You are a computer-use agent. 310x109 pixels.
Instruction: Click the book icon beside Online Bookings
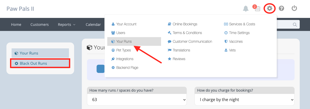[x=169, y=24]
